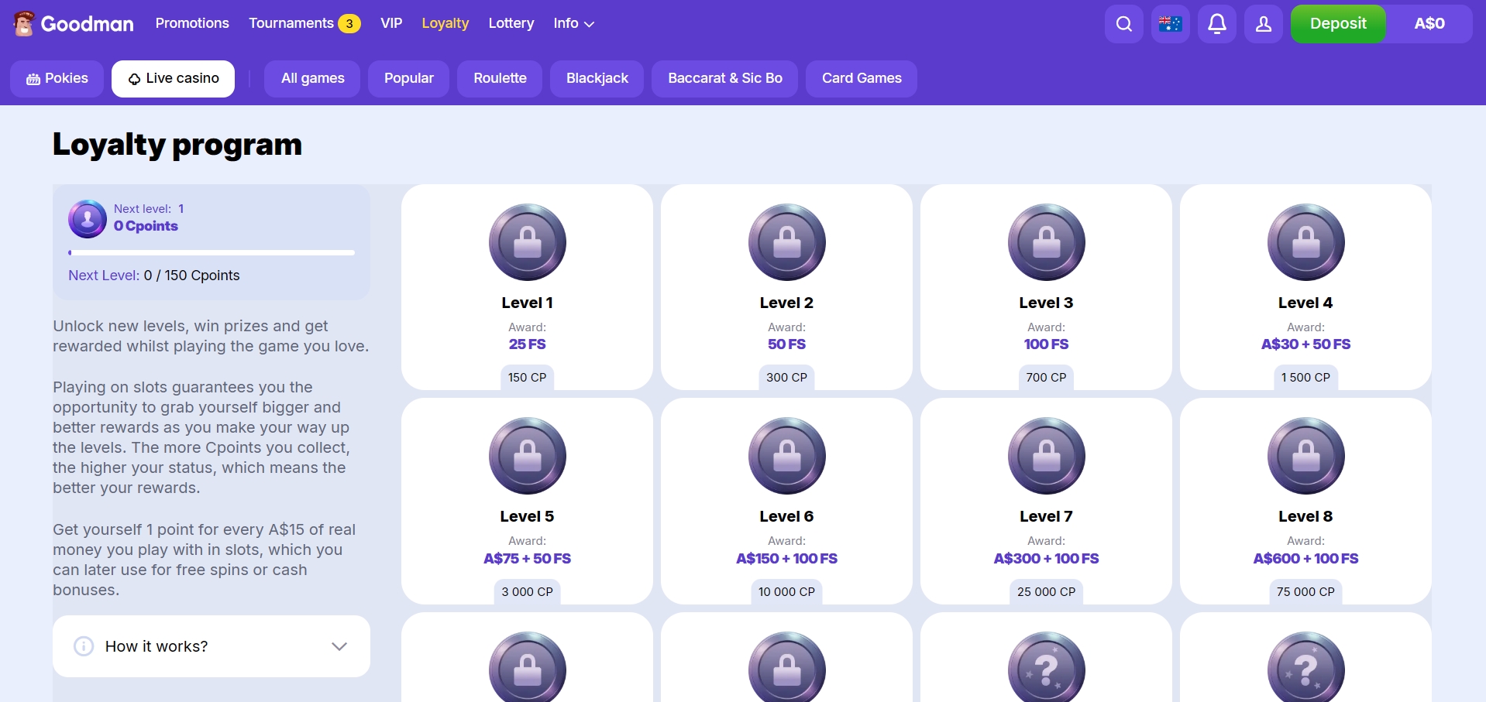This screenshot has height=702, width=1486.
Task: Open the language selector flag
Action: [1170, 23]
